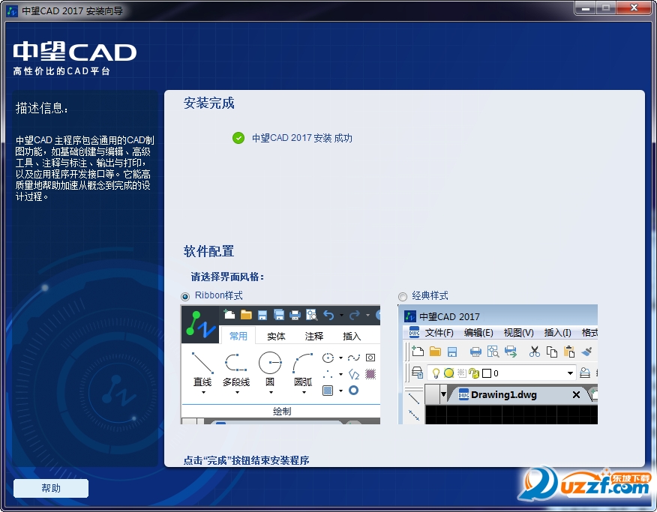The width and height of the screenshot is (657, 512).
Task: Open the 视图(V) menu in classic preview
Action: point(519,333)
